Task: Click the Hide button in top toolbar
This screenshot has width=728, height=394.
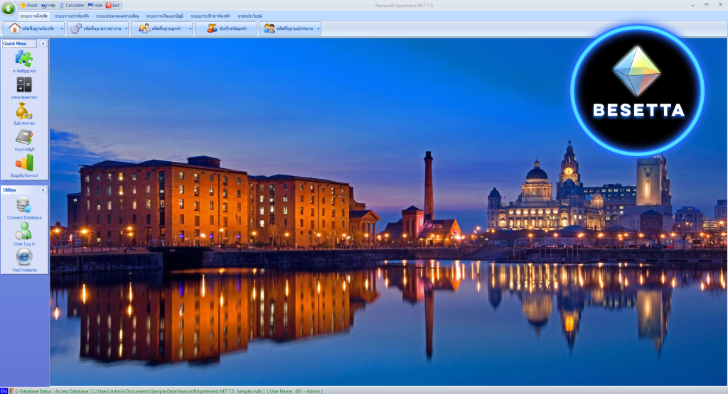Action: [95, 5]
